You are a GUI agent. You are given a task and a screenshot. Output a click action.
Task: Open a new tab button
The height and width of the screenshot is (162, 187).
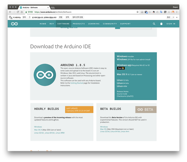(52, 8)
